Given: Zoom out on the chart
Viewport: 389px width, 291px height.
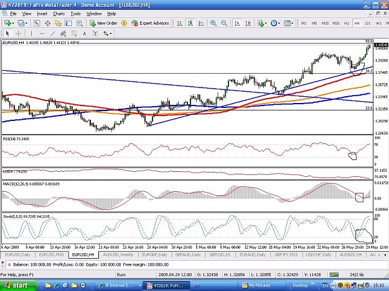Looking at the screenshot, I should (224, 23).
